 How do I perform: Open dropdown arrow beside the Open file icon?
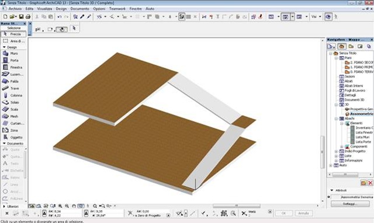[16, 17]
